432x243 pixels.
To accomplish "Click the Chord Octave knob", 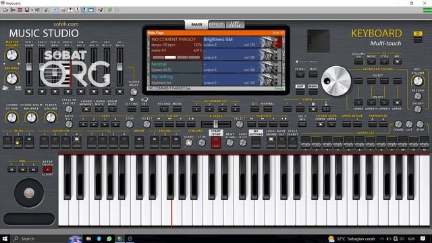I will pos(11,117).
